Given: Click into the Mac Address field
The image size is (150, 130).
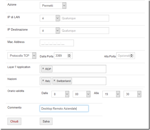Looking at the screenshot, I should [x=57, y=43].
